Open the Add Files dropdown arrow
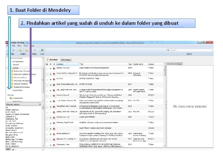223x167 pixels. point(14,50)
